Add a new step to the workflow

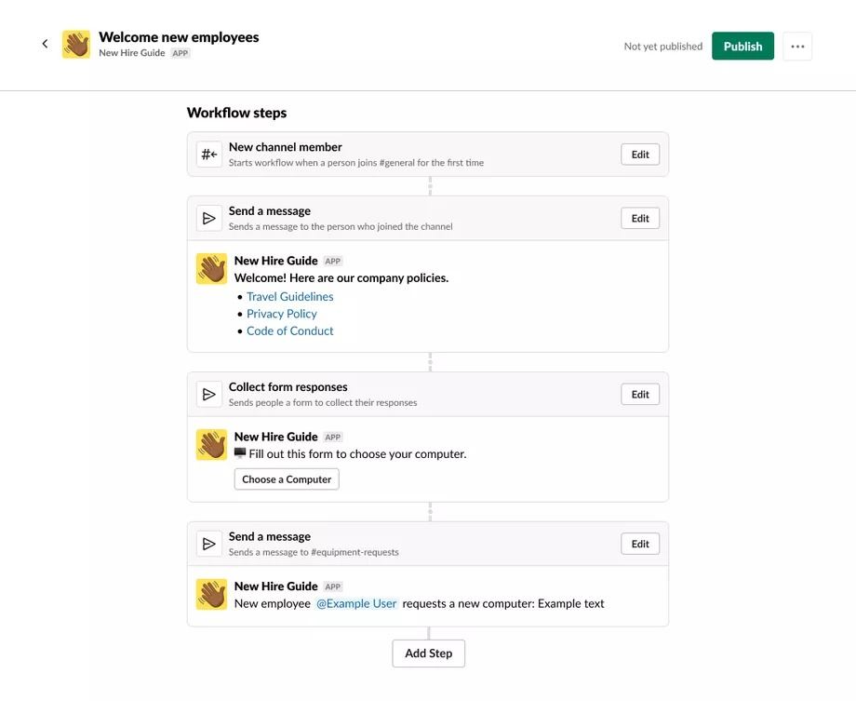(429, 654)
